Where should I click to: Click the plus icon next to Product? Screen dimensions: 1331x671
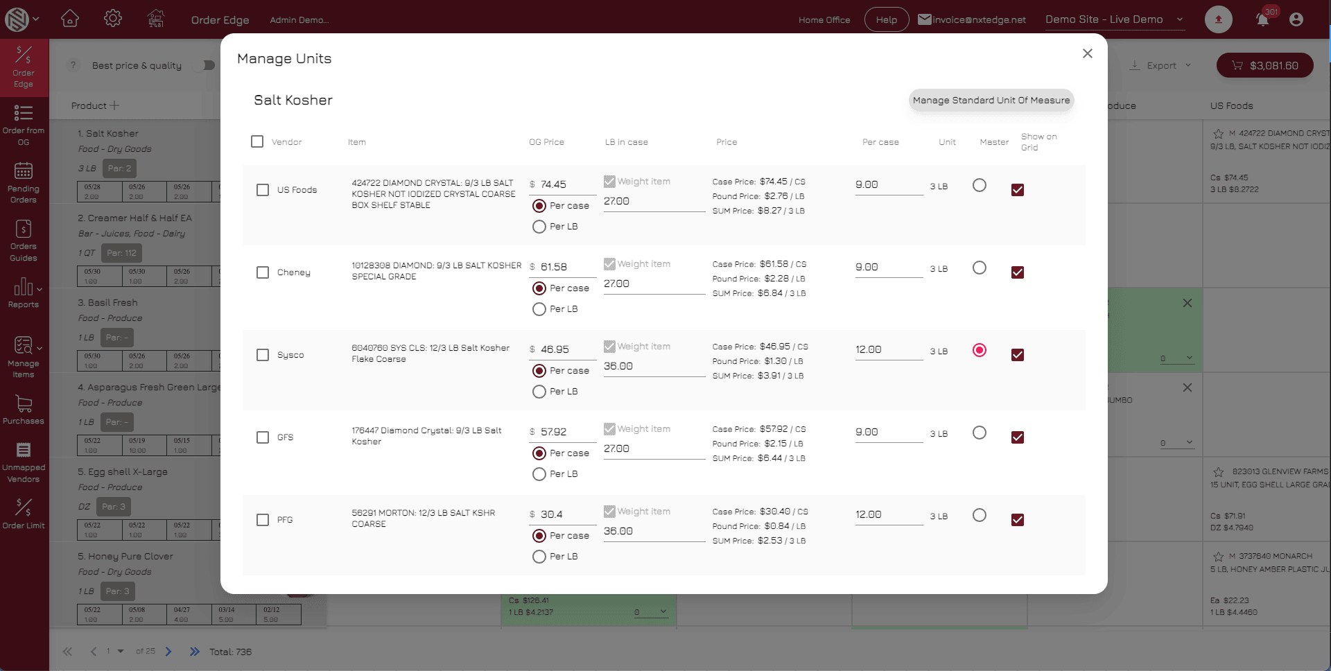(115, 105)
